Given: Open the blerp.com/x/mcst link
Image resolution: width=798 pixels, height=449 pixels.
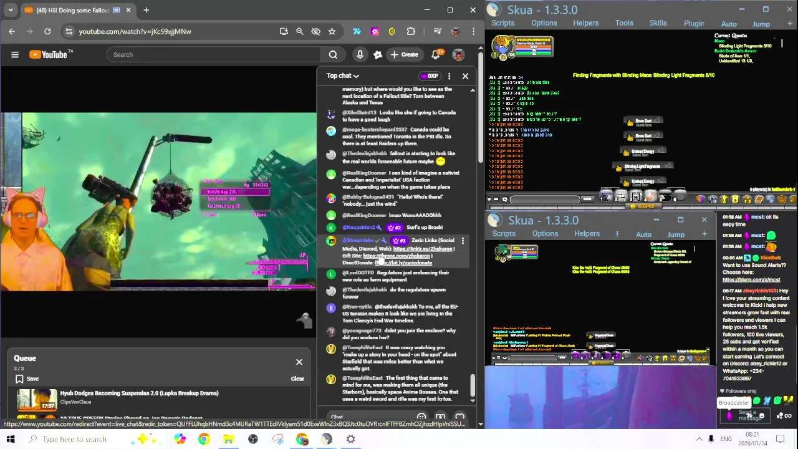Looking at the screenshot, I should click(751, 280).
